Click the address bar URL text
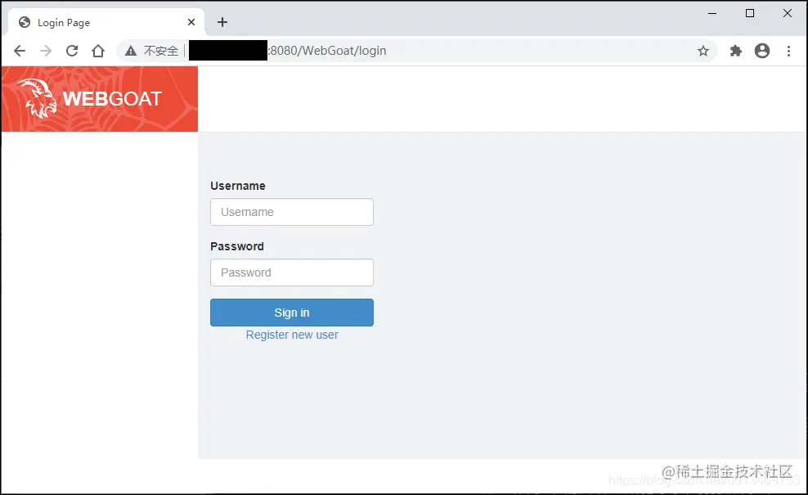 pyautogui.click(x=328, y=51)
